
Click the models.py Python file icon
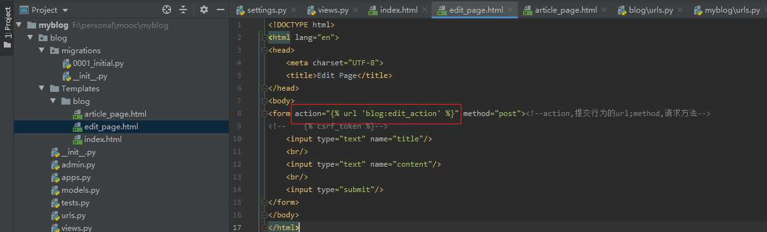[55, 190]
